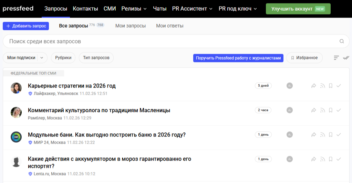Share the Карьерные стратегии на 2026 год request
Image resolution: width=352 pixels, height=183 pixels.
coord(314,86)
